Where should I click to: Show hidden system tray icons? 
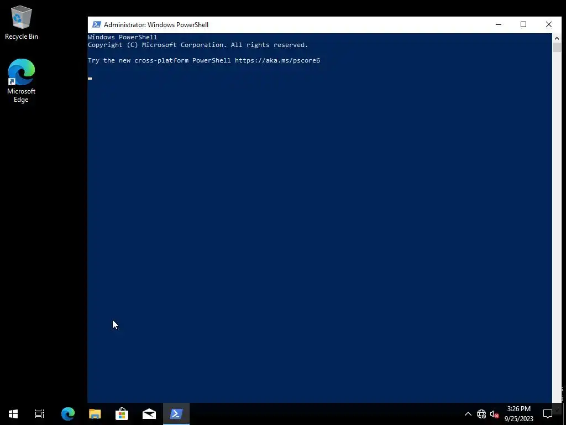coord(468,414)
